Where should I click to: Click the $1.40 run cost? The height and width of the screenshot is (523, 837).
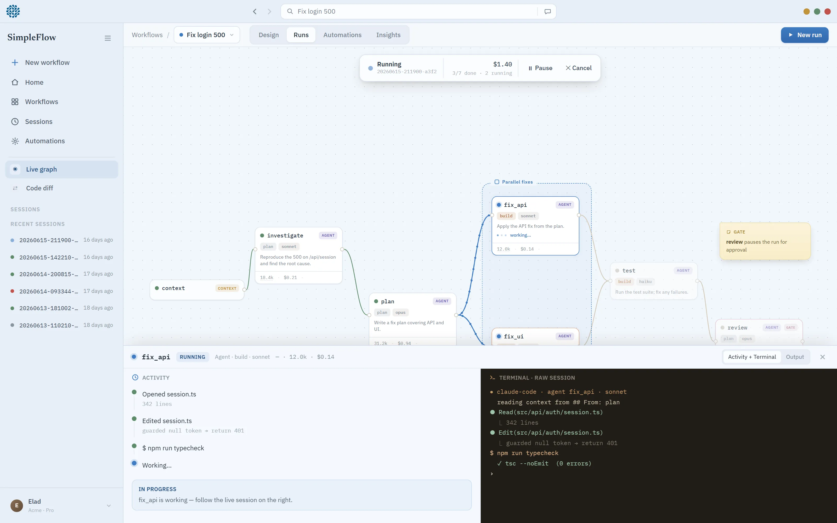(502, 64)
